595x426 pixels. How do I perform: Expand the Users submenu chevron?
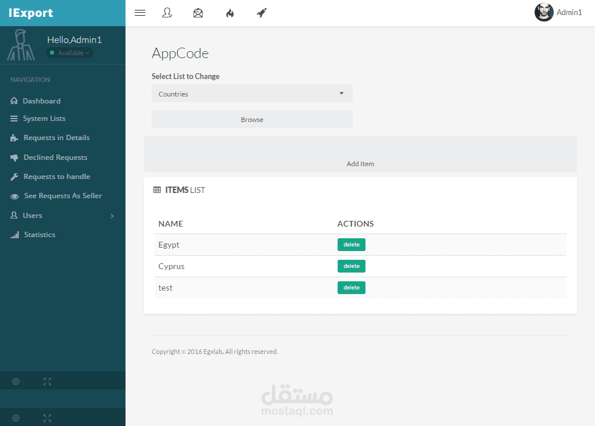[x=112, y=216]
